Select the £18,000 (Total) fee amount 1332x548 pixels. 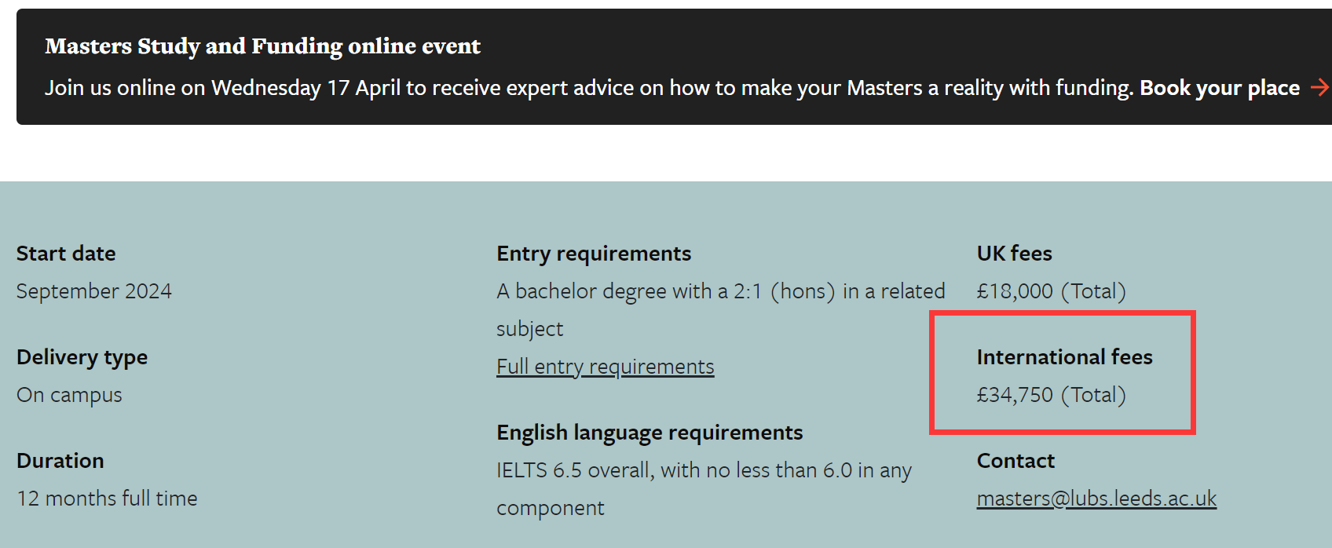tap(1052, 291)
